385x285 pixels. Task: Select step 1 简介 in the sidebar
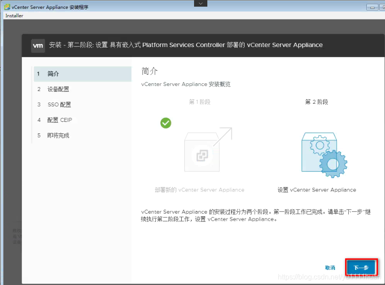82,74
